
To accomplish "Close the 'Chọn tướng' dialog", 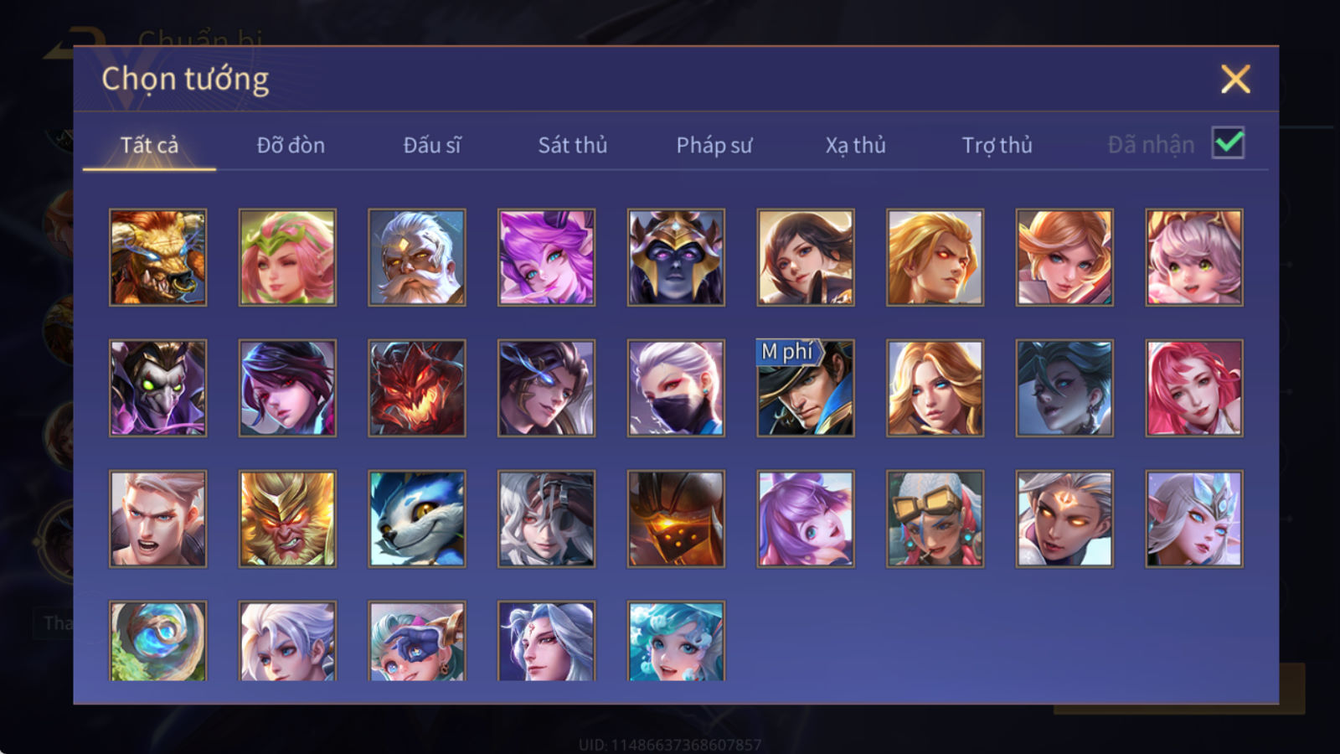I will click(1235, 79).
